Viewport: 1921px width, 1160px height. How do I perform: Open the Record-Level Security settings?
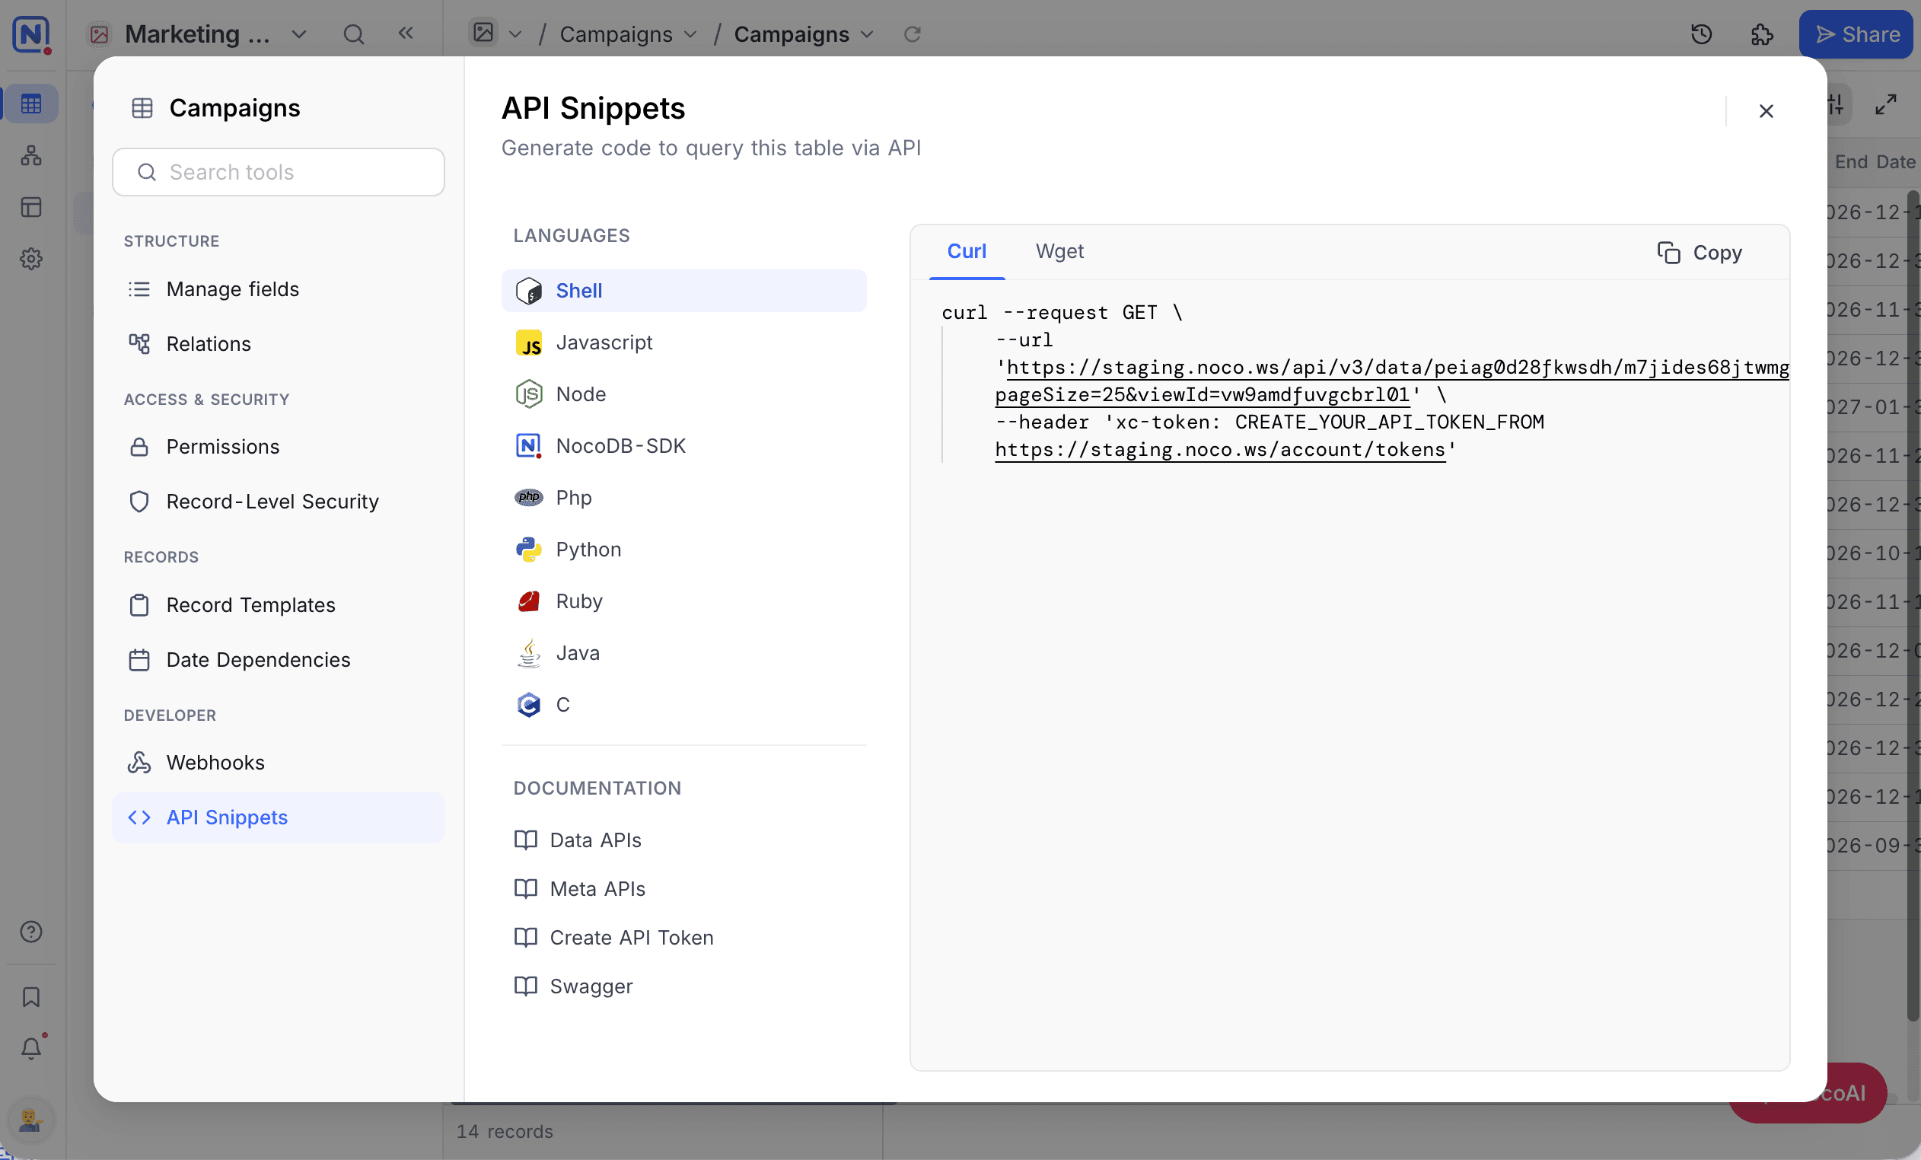coord(279,502)
